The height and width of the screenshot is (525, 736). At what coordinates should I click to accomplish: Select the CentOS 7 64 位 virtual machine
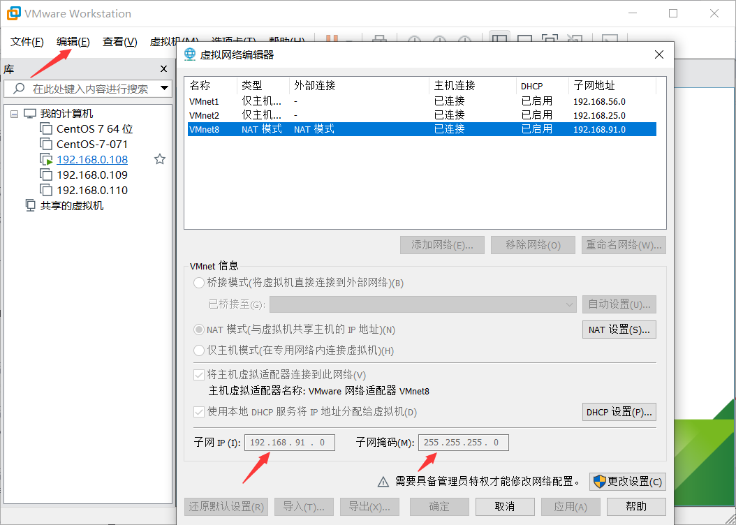click(x=94, y=128)
